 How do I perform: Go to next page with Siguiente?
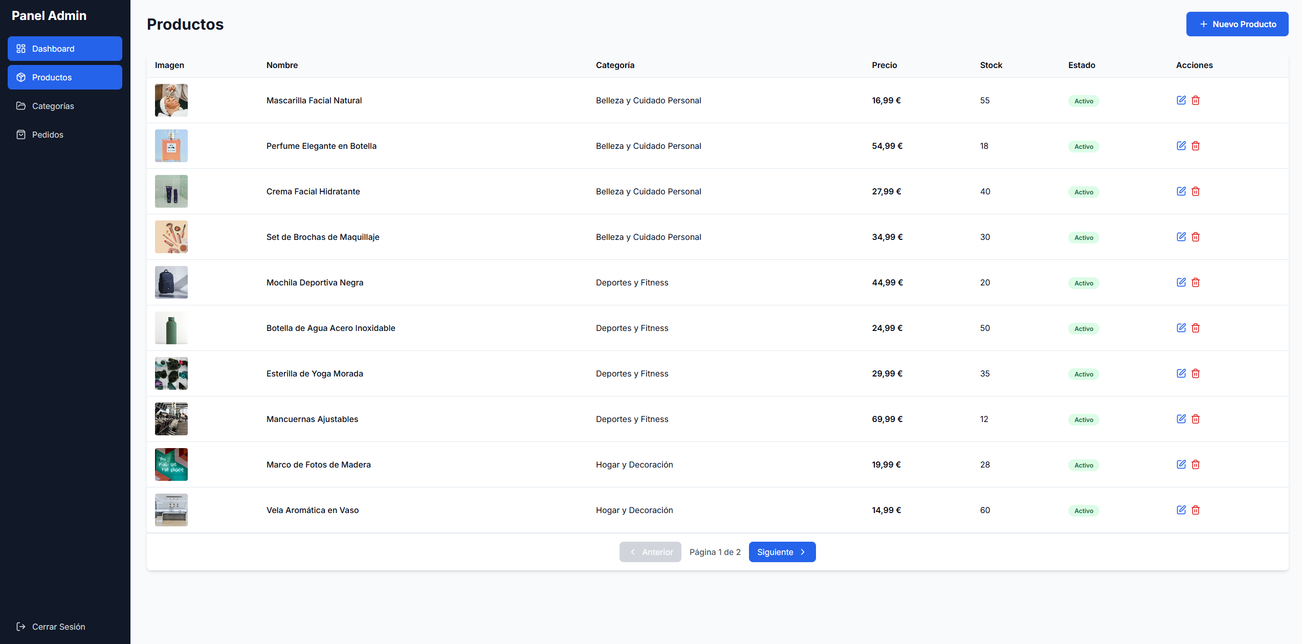782,552
